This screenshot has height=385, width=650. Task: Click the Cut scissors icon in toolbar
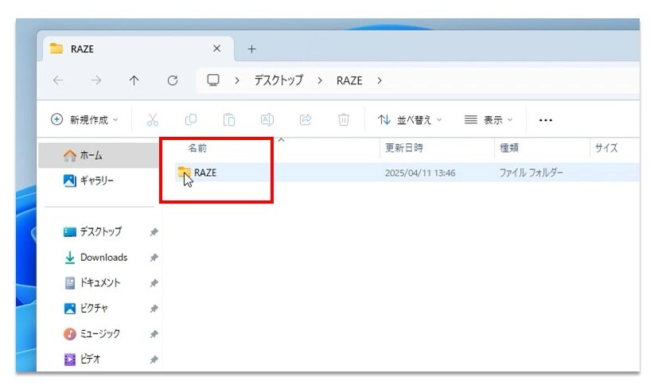click(x=153, y=119)
